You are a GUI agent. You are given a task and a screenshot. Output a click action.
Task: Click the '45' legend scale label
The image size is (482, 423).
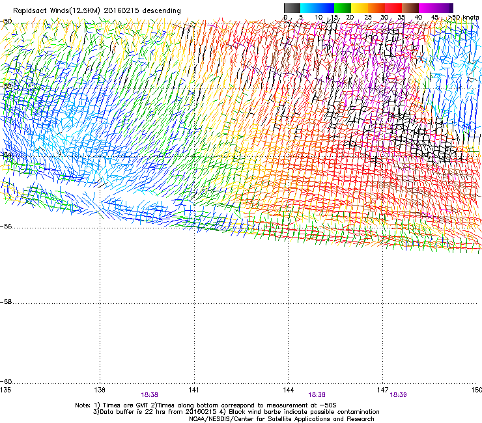(434, 17)
